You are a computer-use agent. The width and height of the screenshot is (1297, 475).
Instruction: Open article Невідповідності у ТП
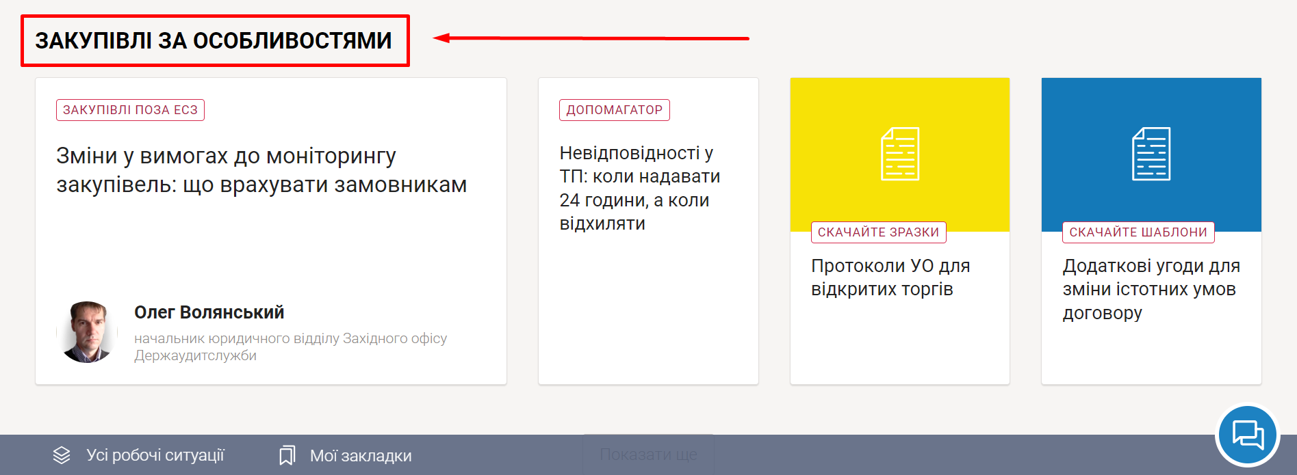(639, 188)
